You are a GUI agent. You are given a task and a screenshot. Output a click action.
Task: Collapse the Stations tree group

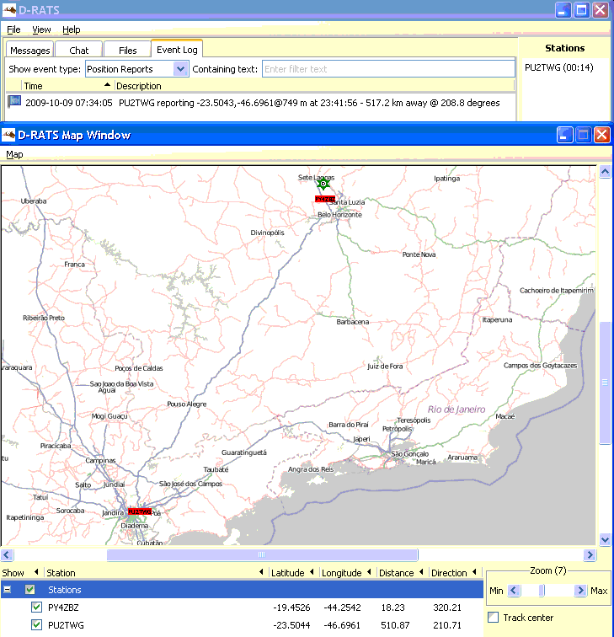point(8,590)
